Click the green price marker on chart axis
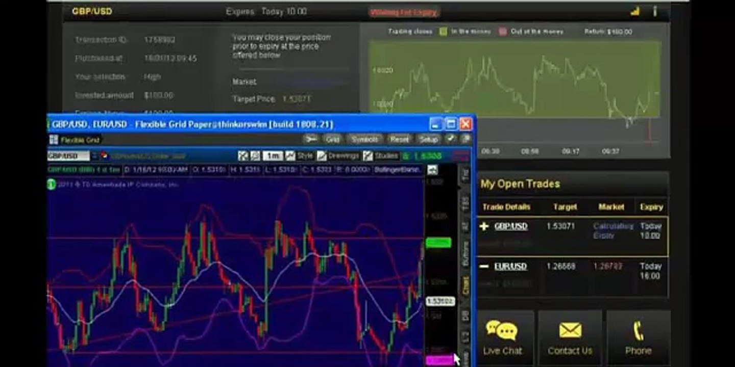 click(438, 243)
